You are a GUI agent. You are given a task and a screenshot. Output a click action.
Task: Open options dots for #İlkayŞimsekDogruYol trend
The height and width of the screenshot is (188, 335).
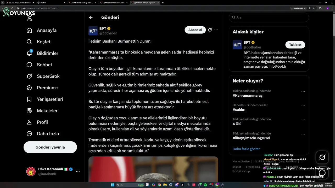click(303, 134)
